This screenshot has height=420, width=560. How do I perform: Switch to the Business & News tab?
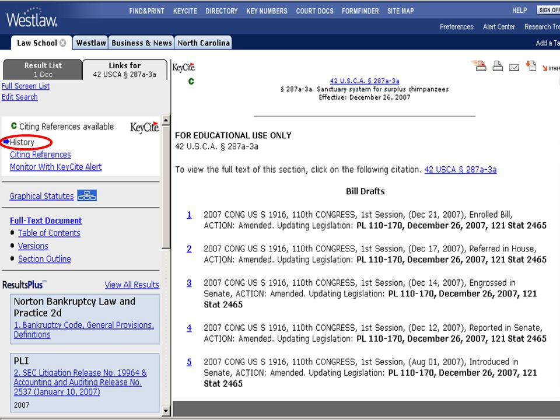tap(141, 43)
